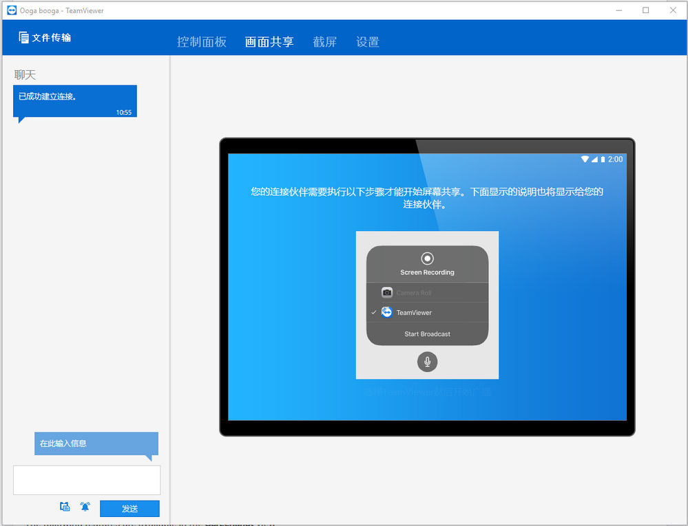Close the TeamViewer window
The width and height of the screenshot is (688, 526).
[673, 10]
